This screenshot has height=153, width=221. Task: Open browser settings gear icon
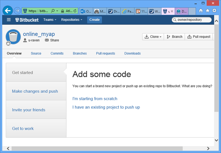214,11
